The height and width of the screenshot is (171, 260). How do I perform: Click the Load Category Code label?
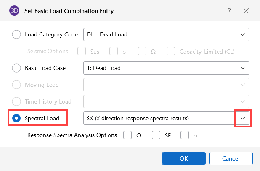pyautogui.click(x=51, y=34)
